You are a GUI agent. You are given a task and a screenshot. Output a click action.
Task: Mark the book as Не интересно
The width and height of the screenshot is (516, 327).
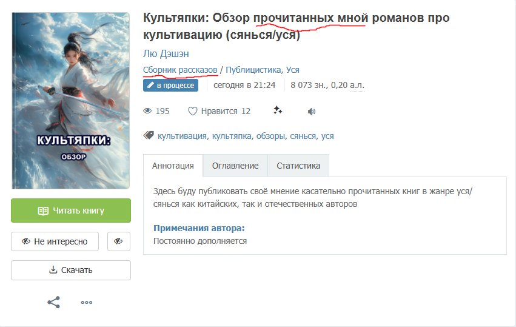click(x=55, y=241)
